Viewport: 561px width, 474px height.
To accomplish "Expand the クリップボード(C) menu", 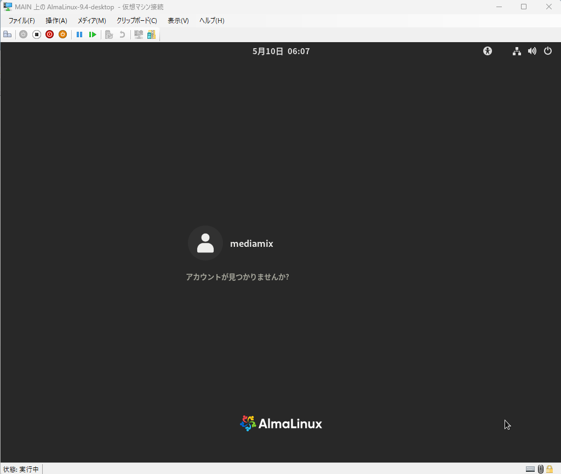I will 136,21.
